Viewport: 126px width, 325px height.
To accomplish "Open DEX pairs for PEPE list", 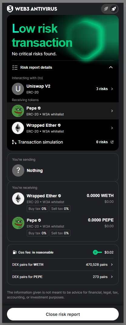I will tap(63, 277).
